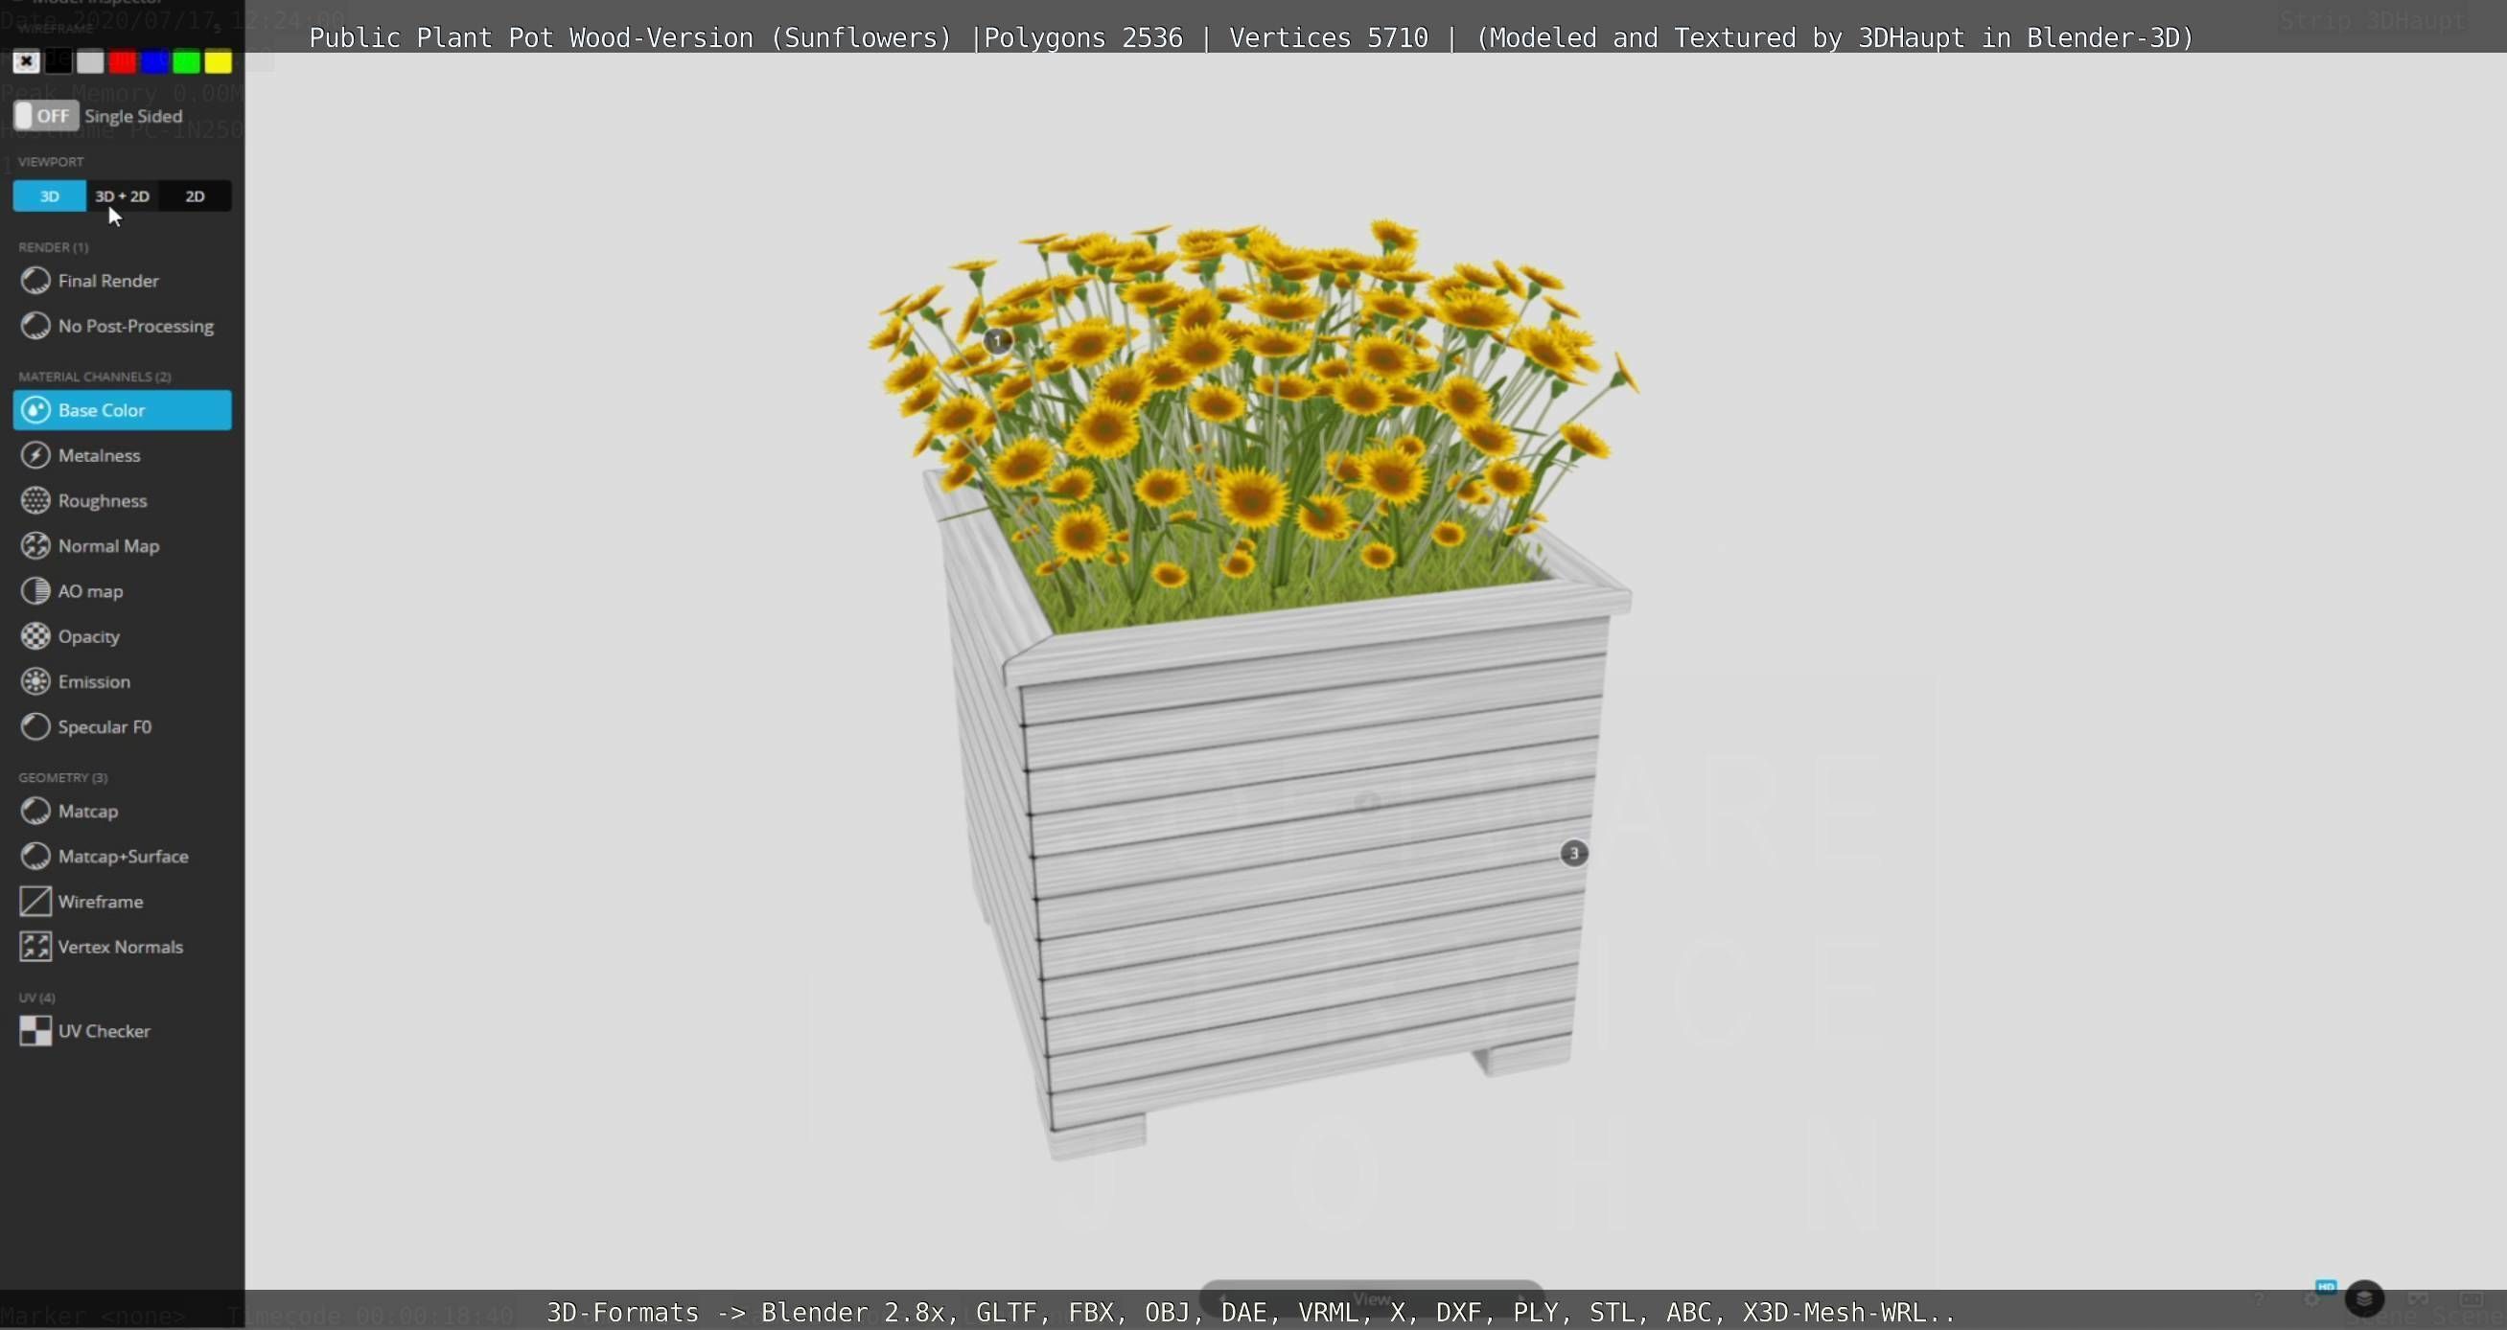2507x1330 pixels.
Task: Enable Wireframe geometry view
Action: coord(122,901)
